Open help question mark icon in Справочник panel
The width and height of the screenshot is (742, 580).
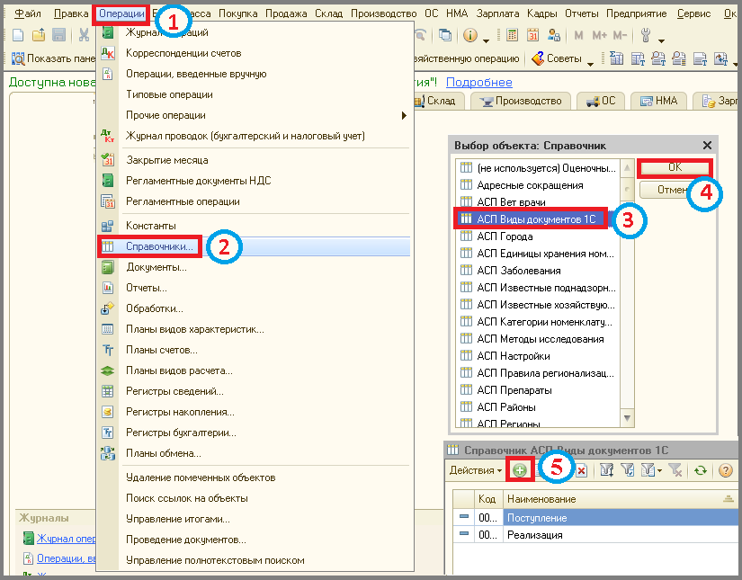coord(725,470)
